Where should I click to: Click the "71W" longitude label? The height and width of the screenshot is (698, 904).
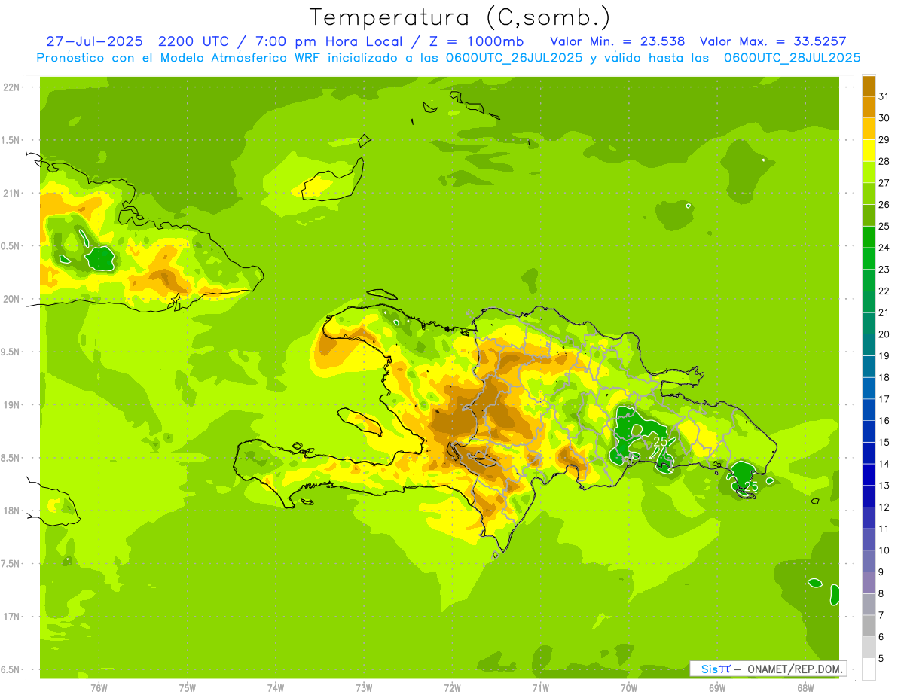(540, 687)
